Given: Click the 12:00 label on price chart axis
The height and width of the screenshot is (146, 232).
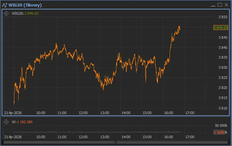Looking at the screenshot, I should [x=83, y=113].
